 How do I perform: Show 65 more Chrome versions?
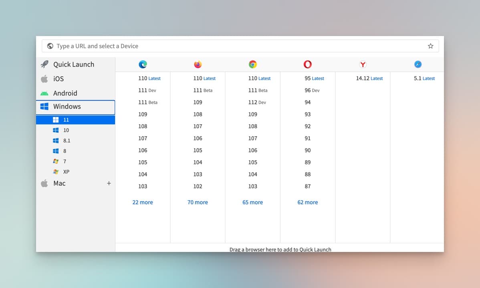click(x=252, y=202)
